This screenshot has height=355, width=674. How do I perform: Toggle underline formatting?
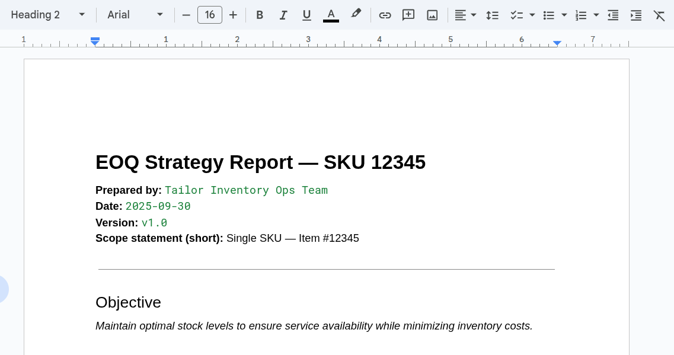pyautogui.click(x=306, y=15)
